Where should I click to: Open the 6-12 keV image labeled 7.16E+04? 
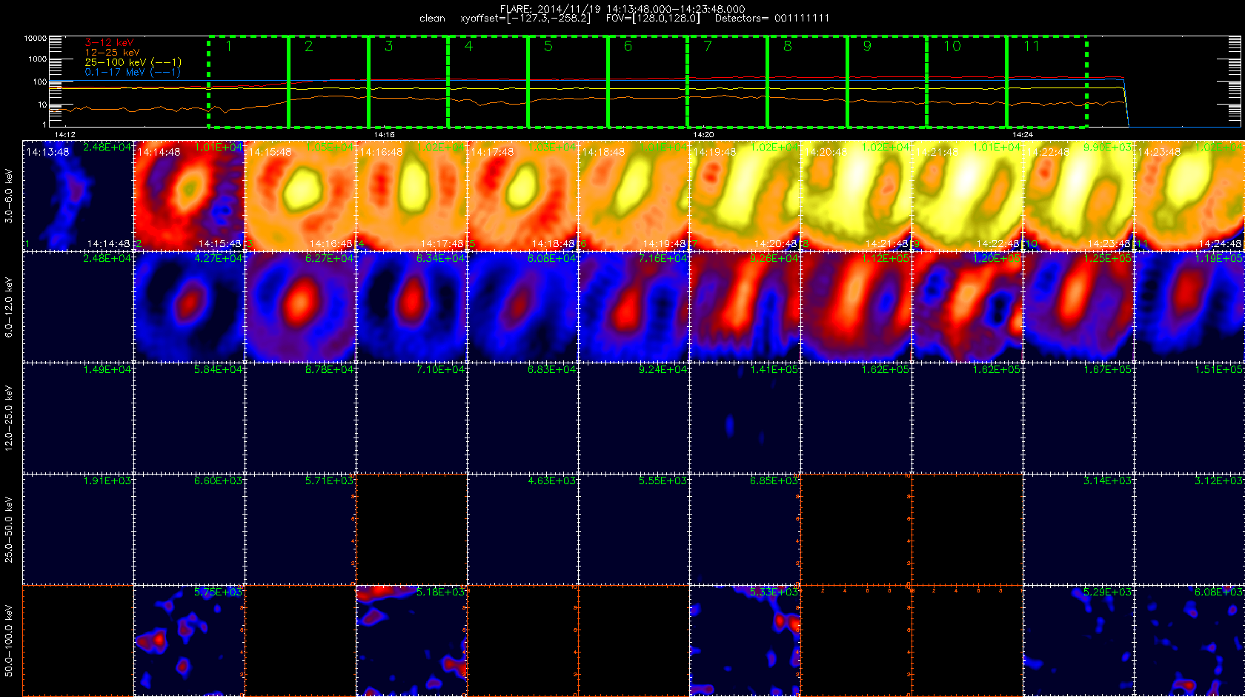[634, 307]
